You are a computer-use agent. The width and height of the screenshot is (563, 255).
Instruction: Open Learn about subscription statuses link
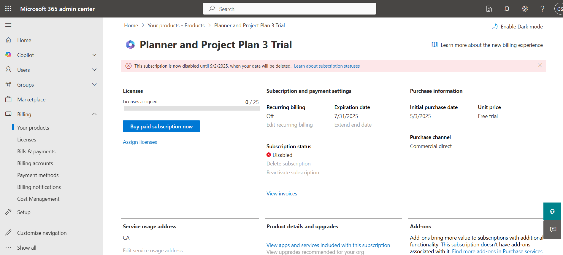coord(327,66)
